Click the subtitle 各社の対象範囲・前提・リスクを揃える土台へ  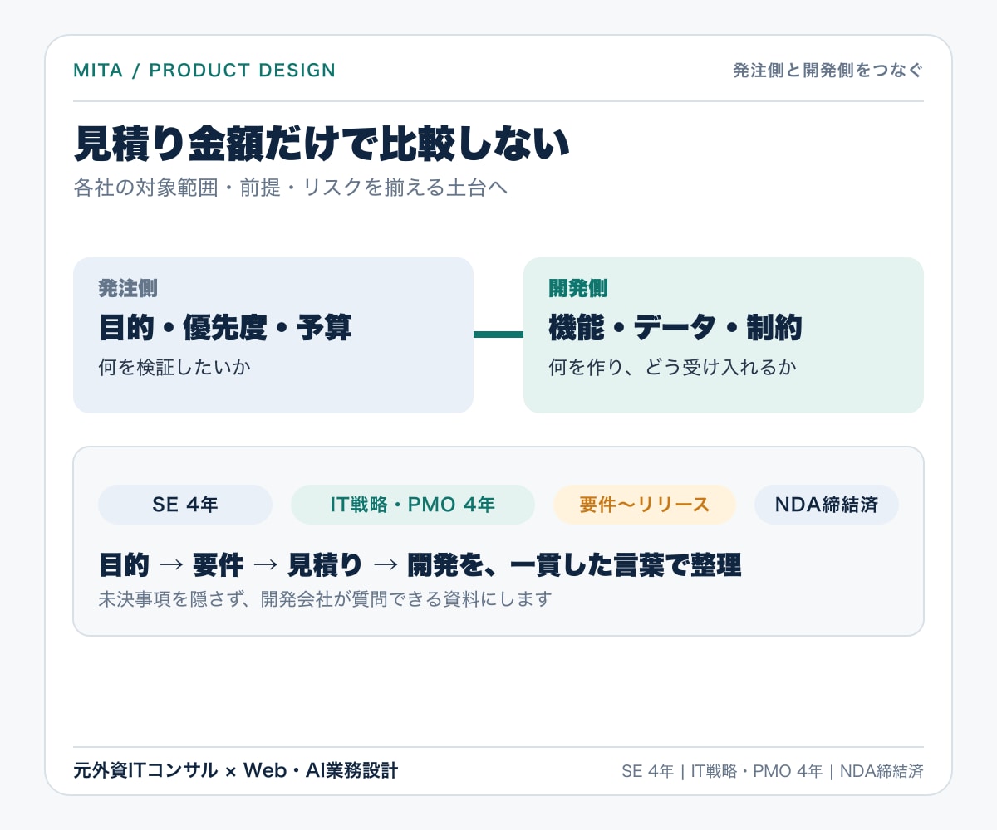290,188
